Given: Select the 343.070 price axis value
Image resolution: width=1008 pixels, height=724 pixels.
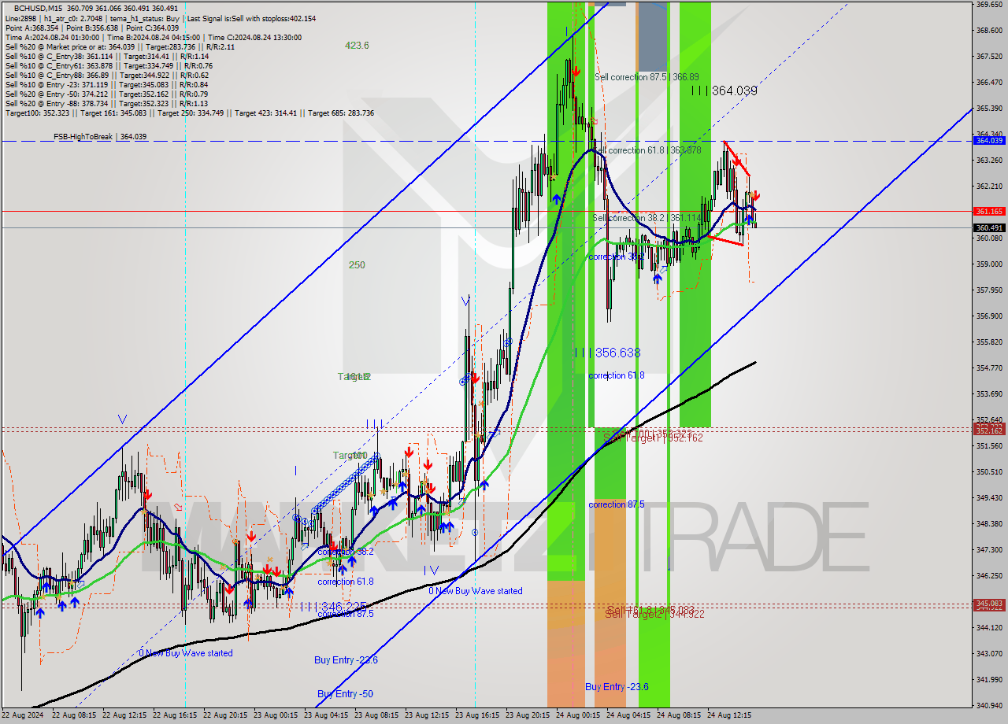Looking at the screenshot, I should [989, 653].
